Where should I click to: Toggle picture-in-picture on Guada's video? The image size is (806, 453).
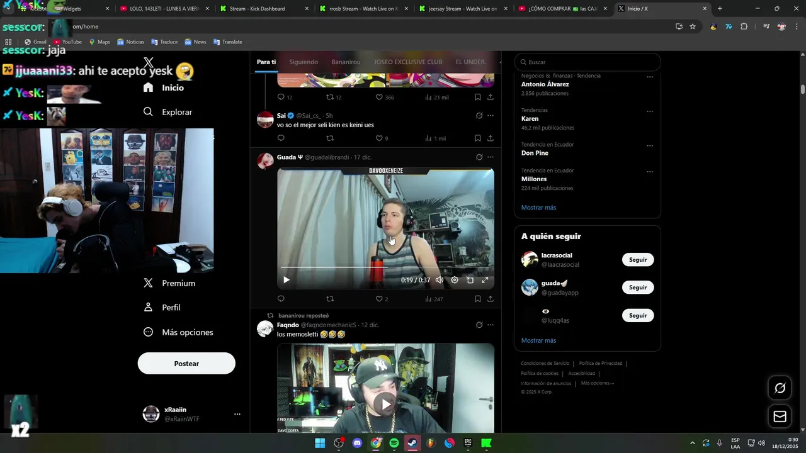[470, 280]
